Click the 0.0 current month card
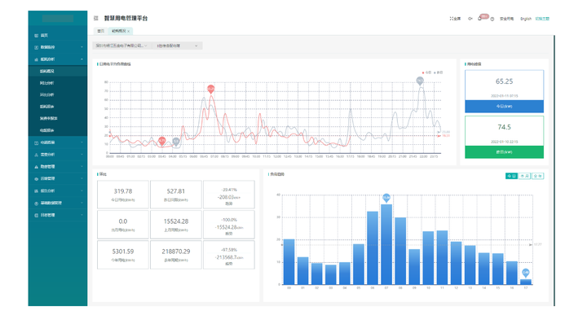This screenshot has height=324, width=587. pyautogui.click(x=123, y=225)
